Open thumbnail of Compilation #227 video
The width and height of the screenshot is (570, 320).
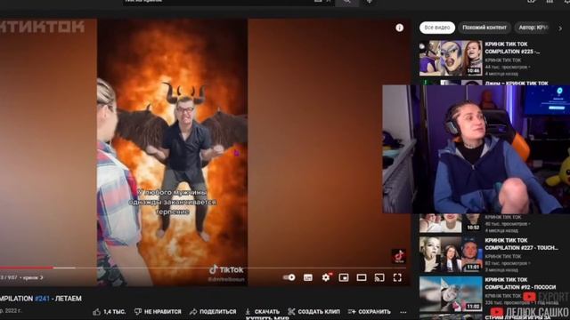tap(451, 254)
